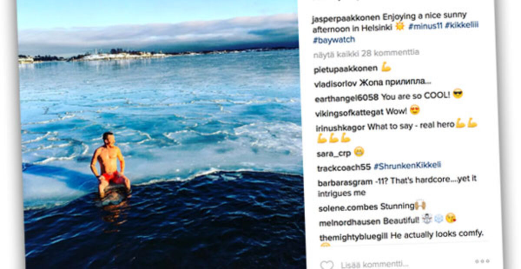
Task: Open the #kikkeliii hashtag
Action: click(x=462, y=25)
